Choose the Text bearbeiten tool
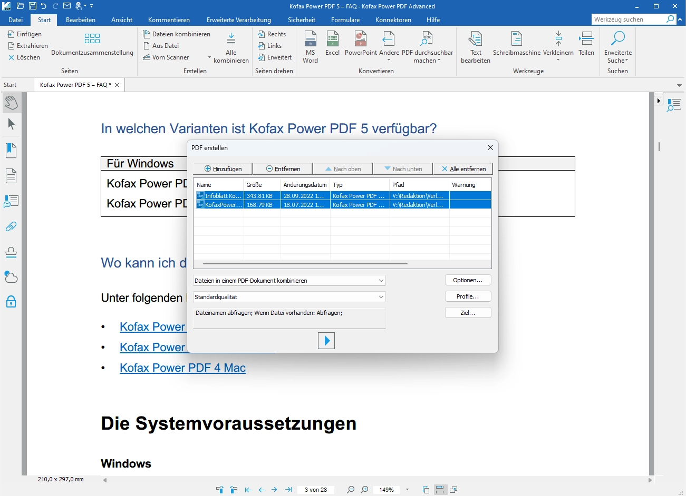Viewport: 686px width, 496px height. (476, 46)
